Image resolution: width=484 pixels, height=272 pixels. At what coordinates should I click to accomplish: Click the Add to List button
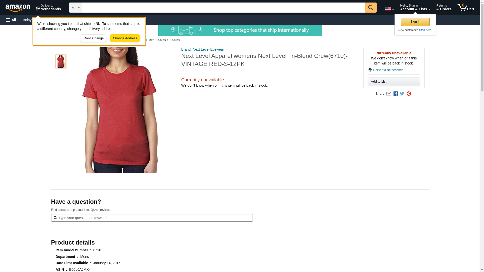[394, 81]
